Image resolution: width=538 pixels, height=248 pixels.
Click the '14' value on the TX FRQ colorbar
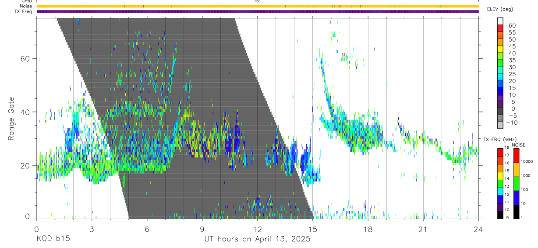pyautogui.click(x=506, y=178)
